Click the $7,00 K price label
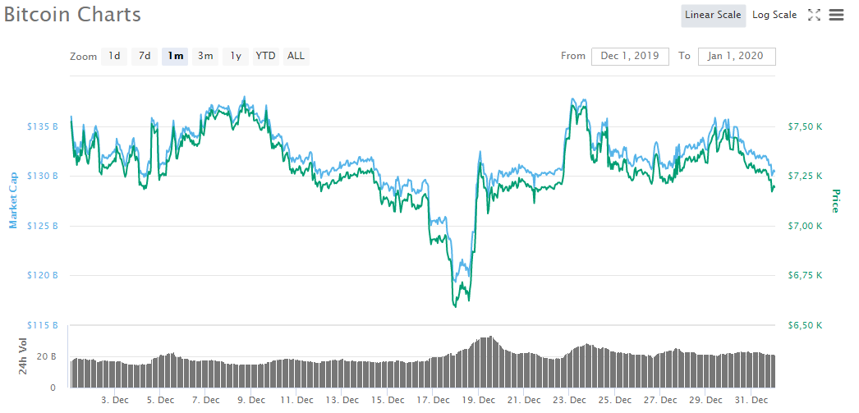859x413 pixels. (x=806, y=226)
